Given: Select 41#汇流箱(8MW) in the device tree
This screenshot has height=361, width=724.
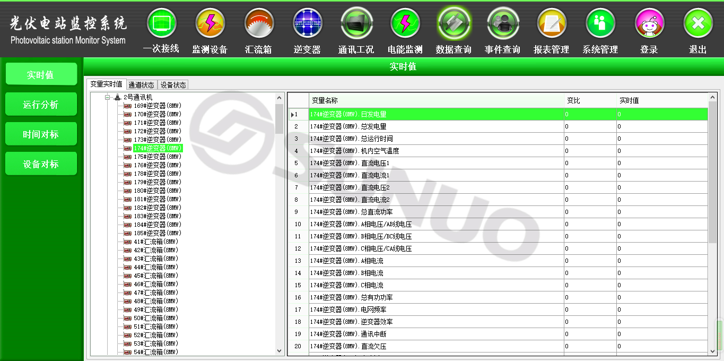Looking at the screenshot, I should pyautogui.click(x=156, y=242).
